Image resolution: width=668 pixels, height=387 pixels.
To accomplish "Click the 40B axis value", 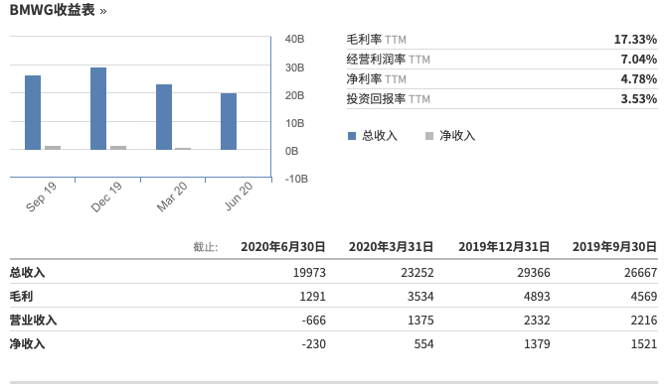I will point(294,39).
